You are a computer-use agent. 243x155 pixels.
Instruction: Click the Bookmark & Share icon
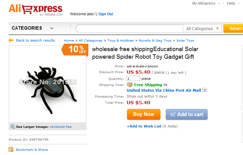coord(11,149)
